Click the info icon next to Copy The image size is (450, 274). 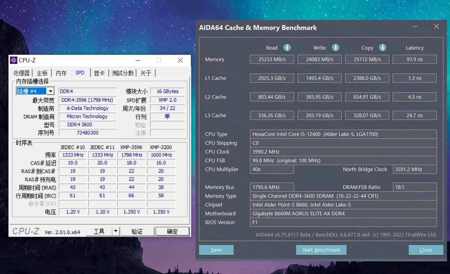pos(382,48)
